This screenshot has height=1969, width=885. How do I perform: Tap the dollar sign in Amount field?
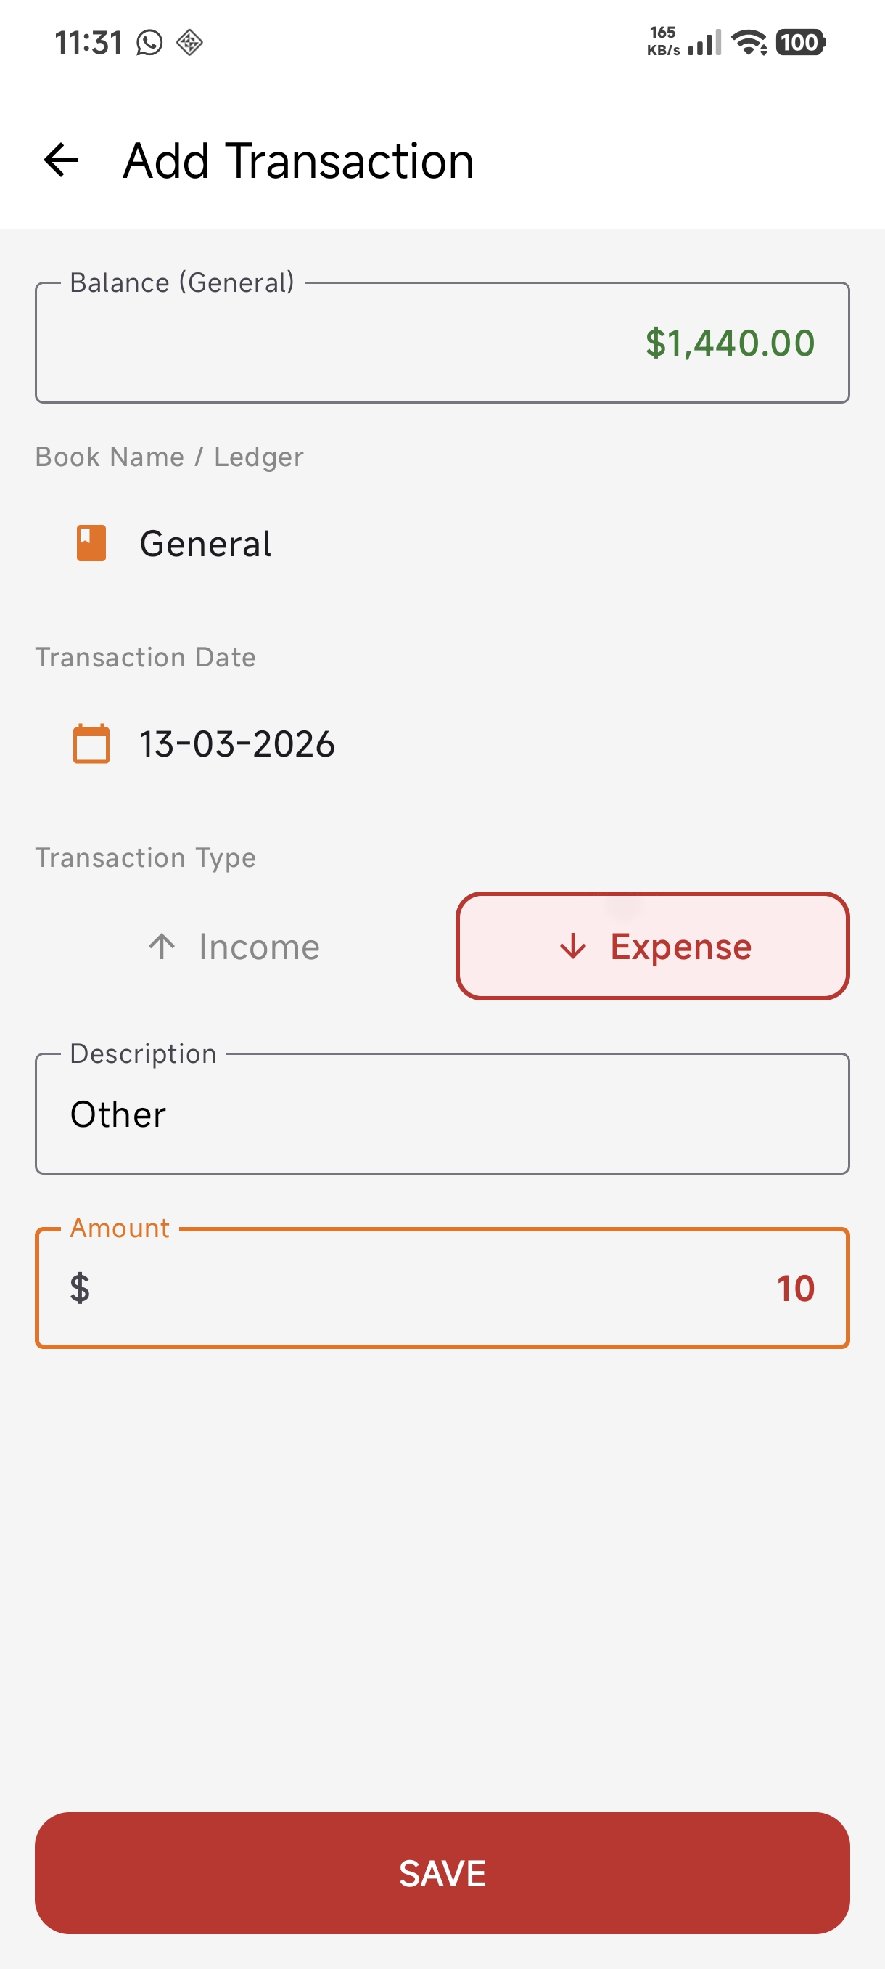coord(81,1289)
